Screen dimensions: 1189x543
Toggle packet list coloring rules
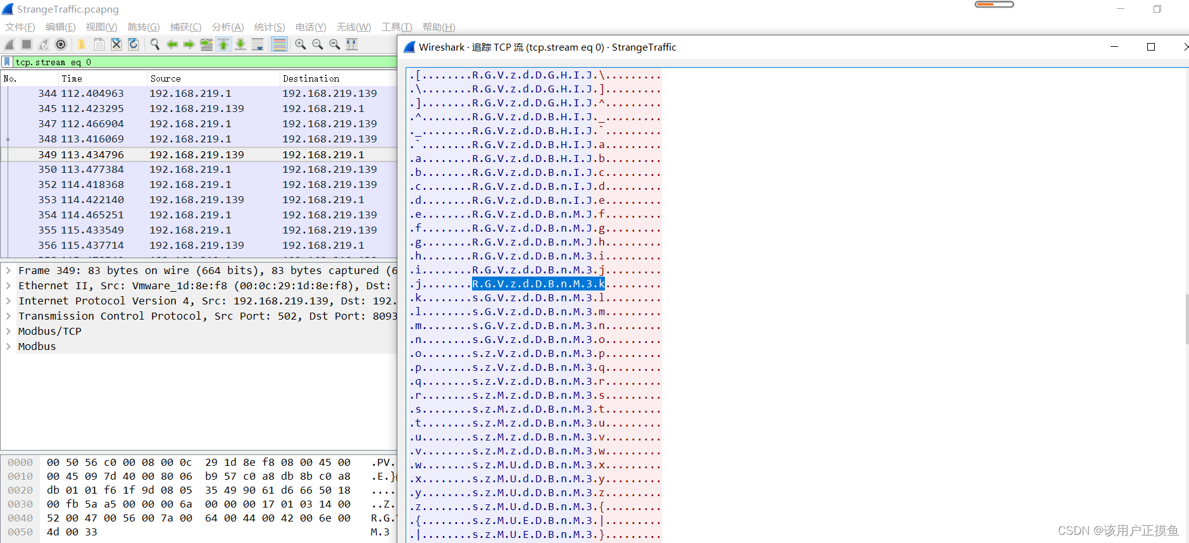click(279, 44)
